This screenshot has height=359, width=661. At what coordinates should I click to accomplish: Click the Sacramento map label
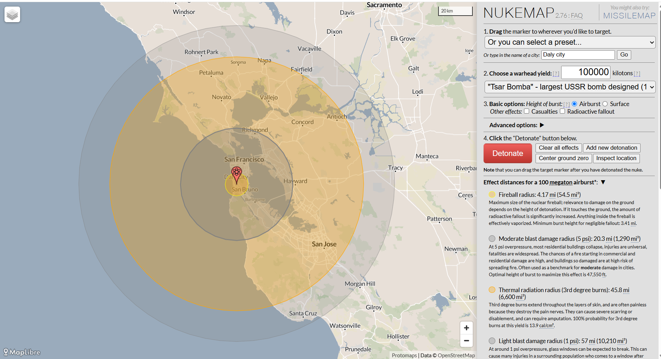tap(384, 5)
